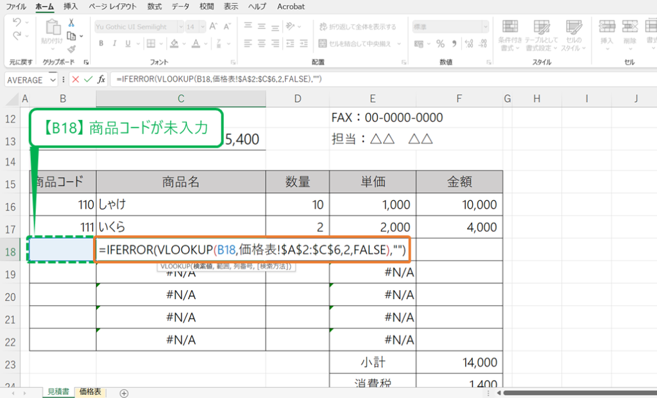657x398 pixels.
Task: Click the Percent style icon
Action: 441,44
